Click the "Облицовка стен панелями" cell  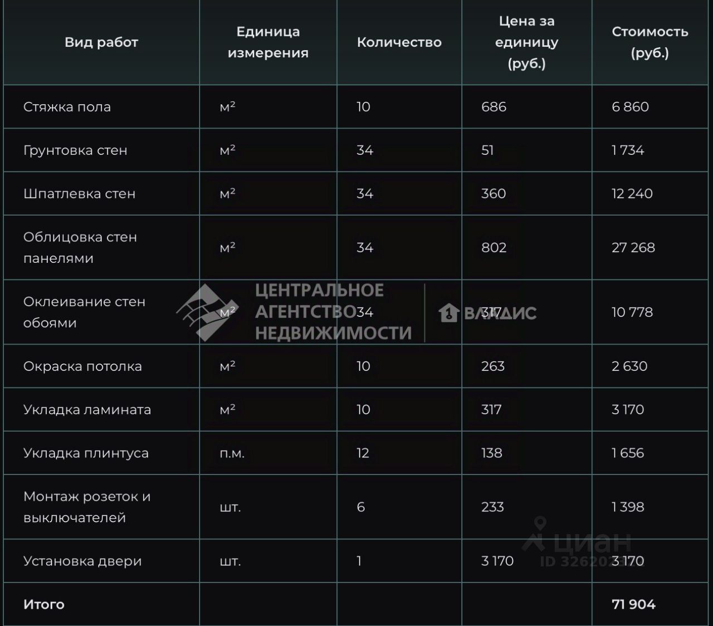(x=80, y=248)
